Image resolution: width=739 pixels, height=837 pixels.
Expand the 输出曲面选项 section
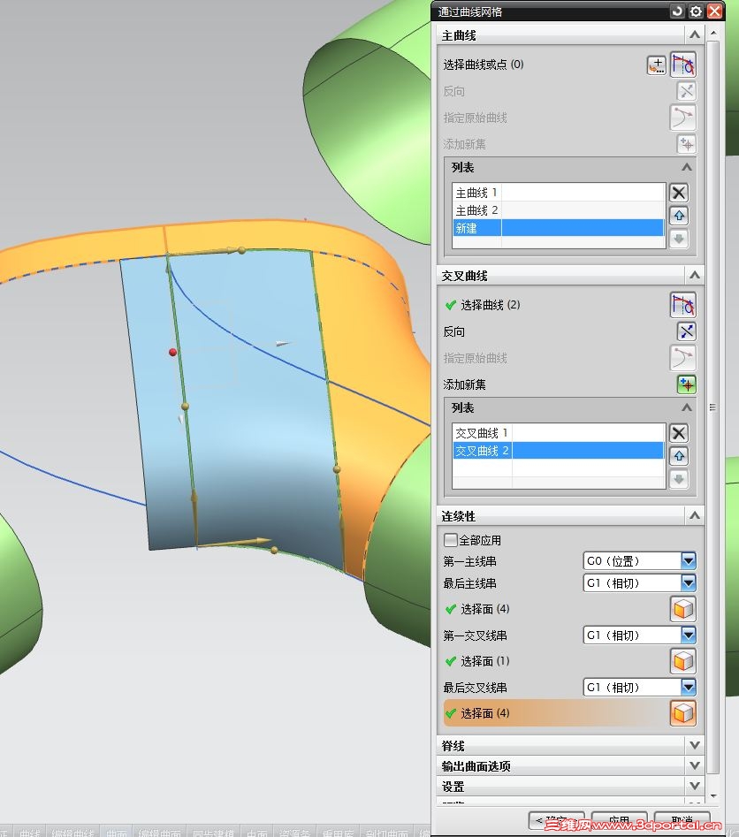(x=694, y=765)
